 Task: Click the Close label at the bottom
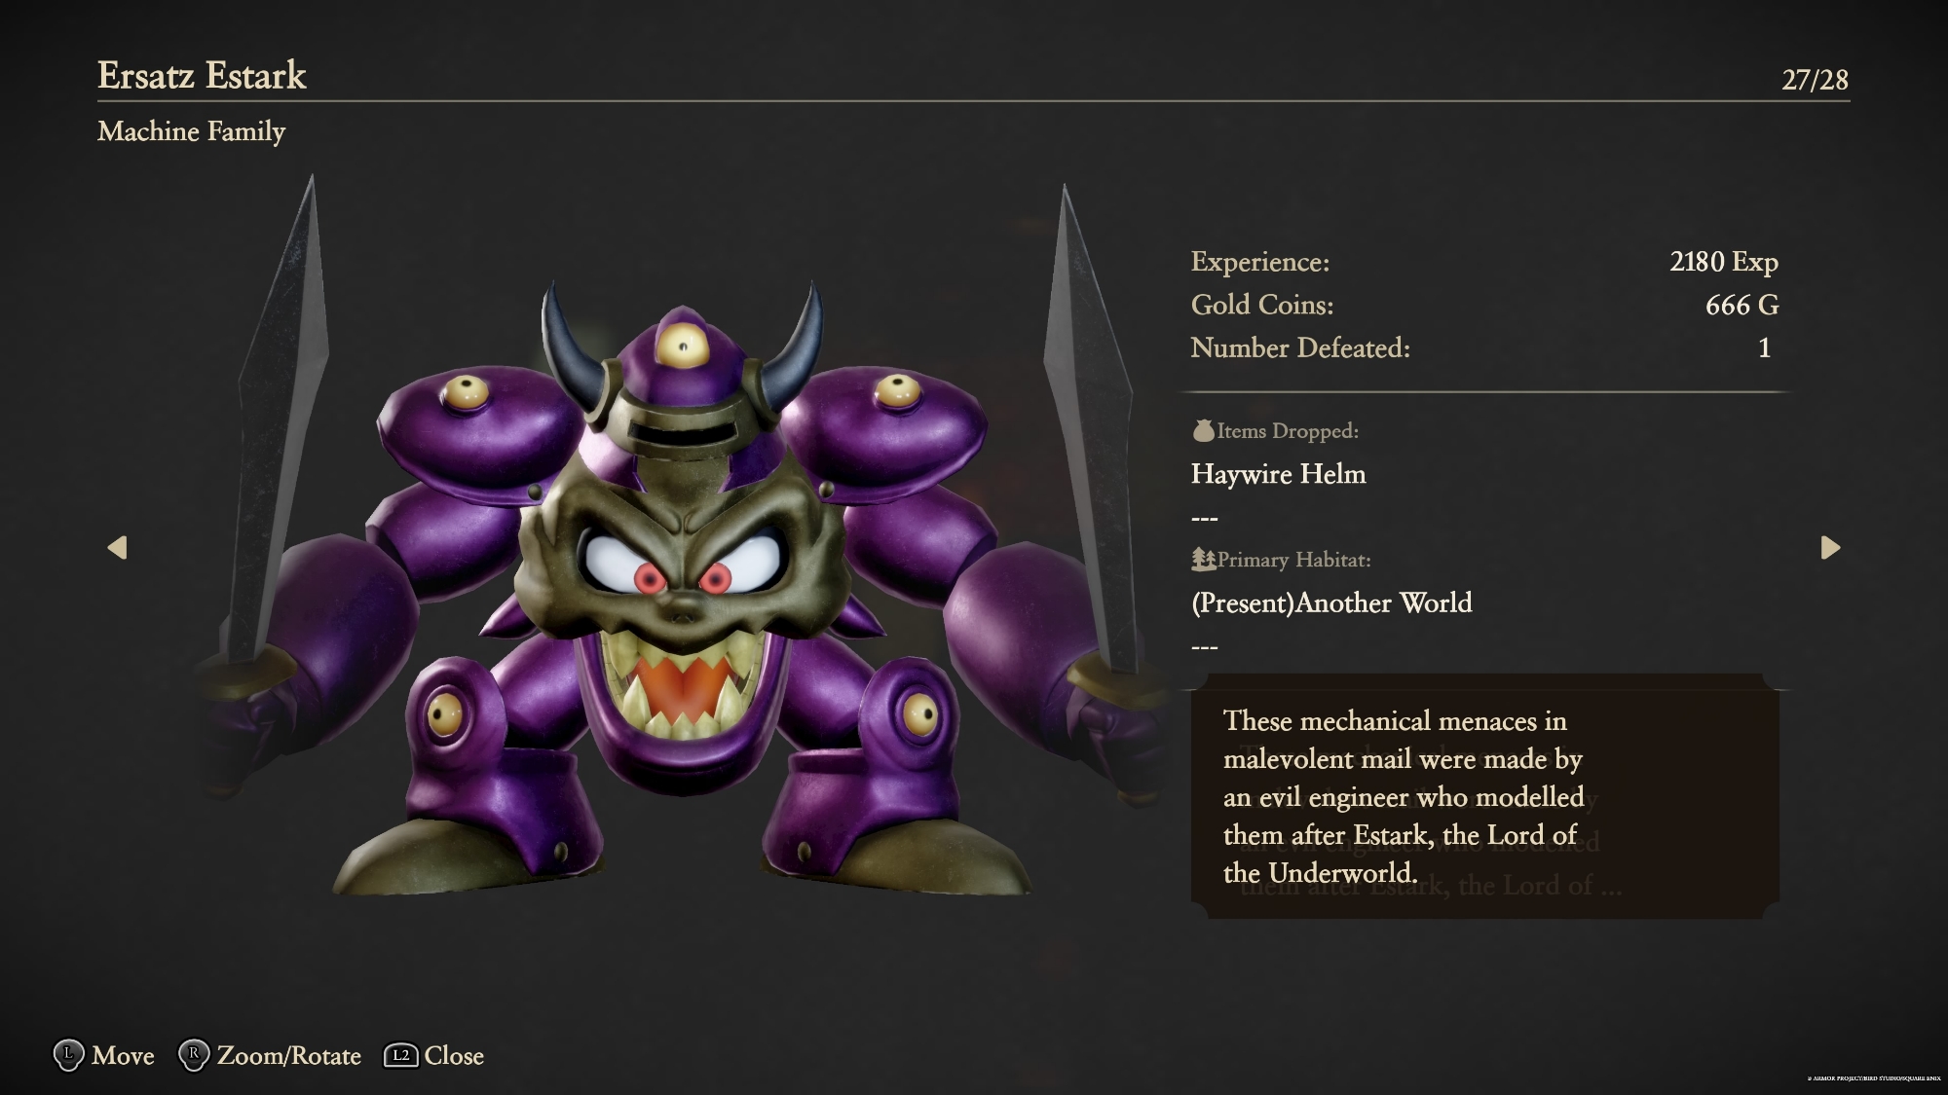(x=454, y=1056)
